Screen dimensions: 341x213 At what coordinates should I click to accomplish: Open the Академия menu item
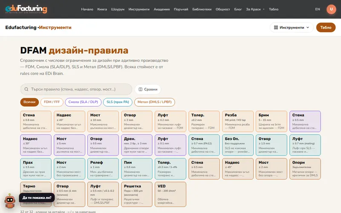(162, 9)
